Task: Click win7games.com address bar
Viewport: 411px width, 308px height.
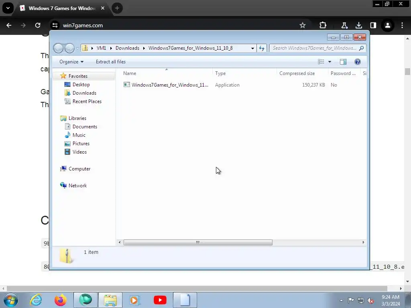Action: [83, 25]
